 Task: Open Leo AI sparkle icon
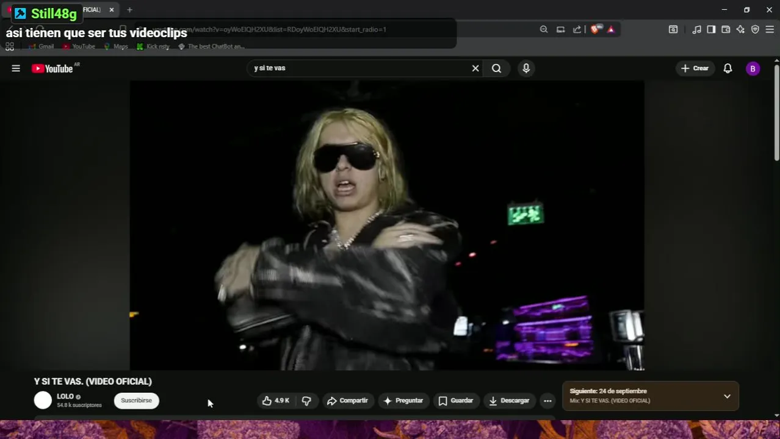pos(740,29)
